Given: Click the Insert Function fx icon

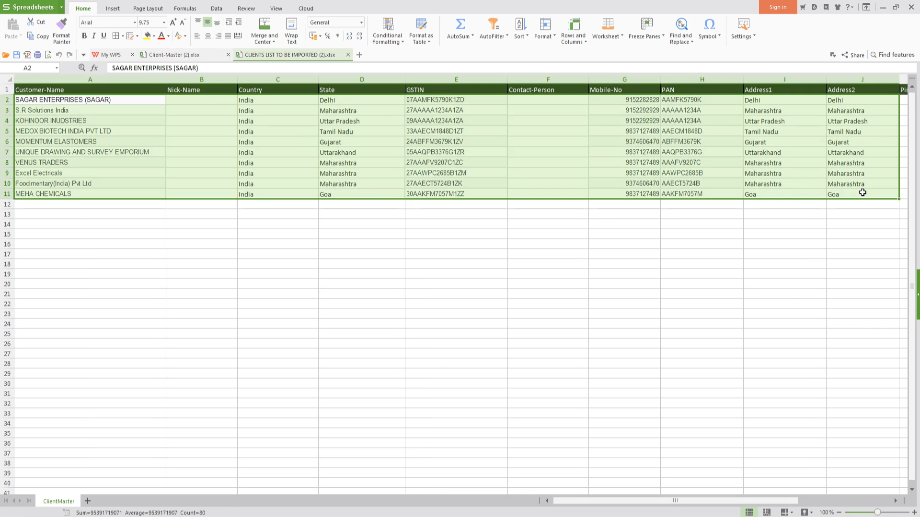Looking at the screenshot, I should click(x=94, y=68).
